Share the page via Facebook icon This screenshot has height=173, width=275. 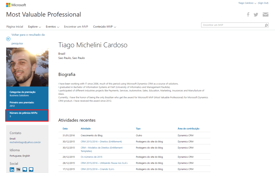tap(248, 14)
